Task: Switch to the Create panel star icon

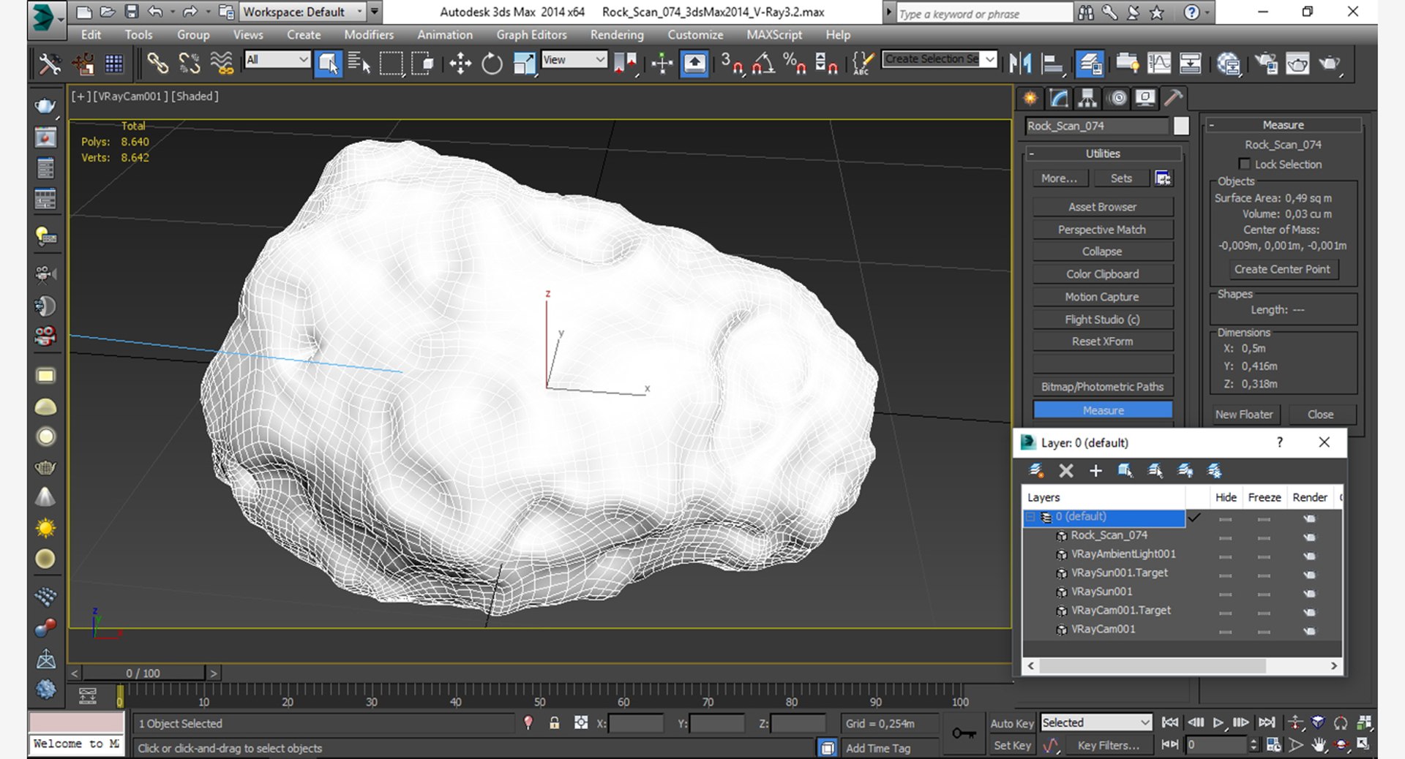Action: (x=1030, y=98)
